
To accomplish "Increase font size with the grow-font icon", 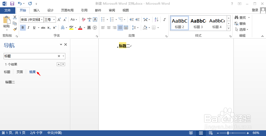I will pyautogui.click(x=59, y=20).
